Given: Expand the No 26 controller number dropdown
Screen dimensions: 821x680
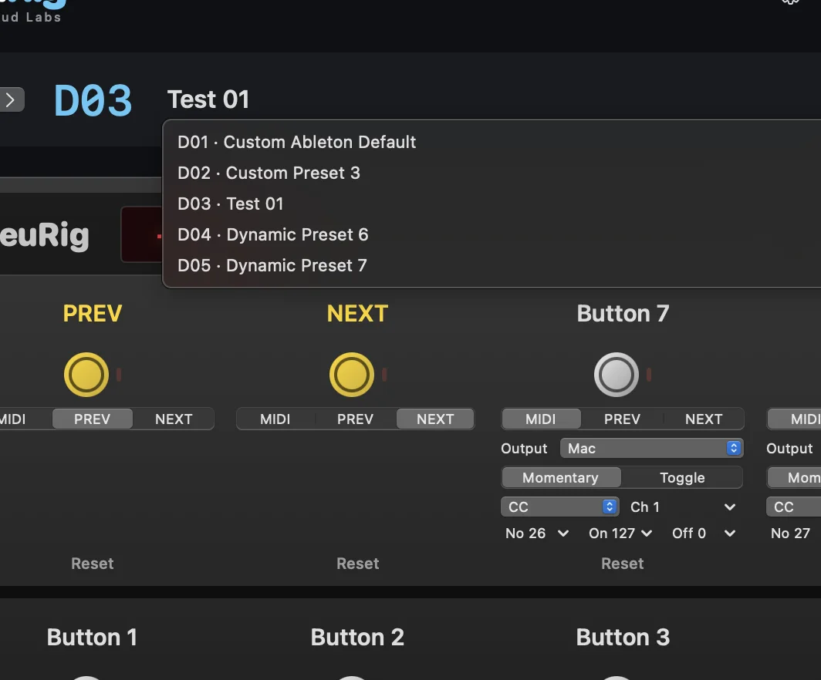Looking at the screenshot, I should (x=537, y=533).
